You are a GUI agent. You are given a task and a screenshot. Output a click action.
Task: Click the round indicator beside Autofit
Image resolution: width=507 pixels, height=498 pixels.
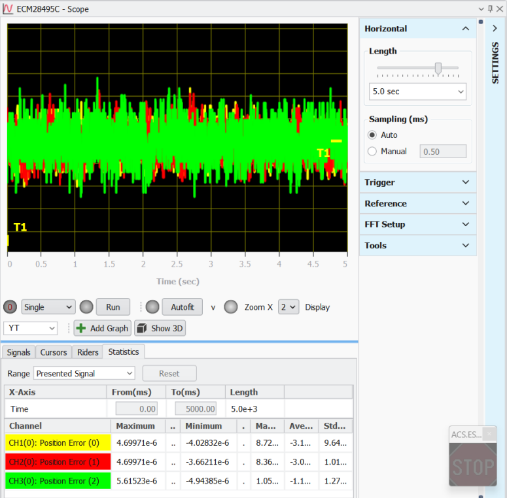[x=152, y=307]
